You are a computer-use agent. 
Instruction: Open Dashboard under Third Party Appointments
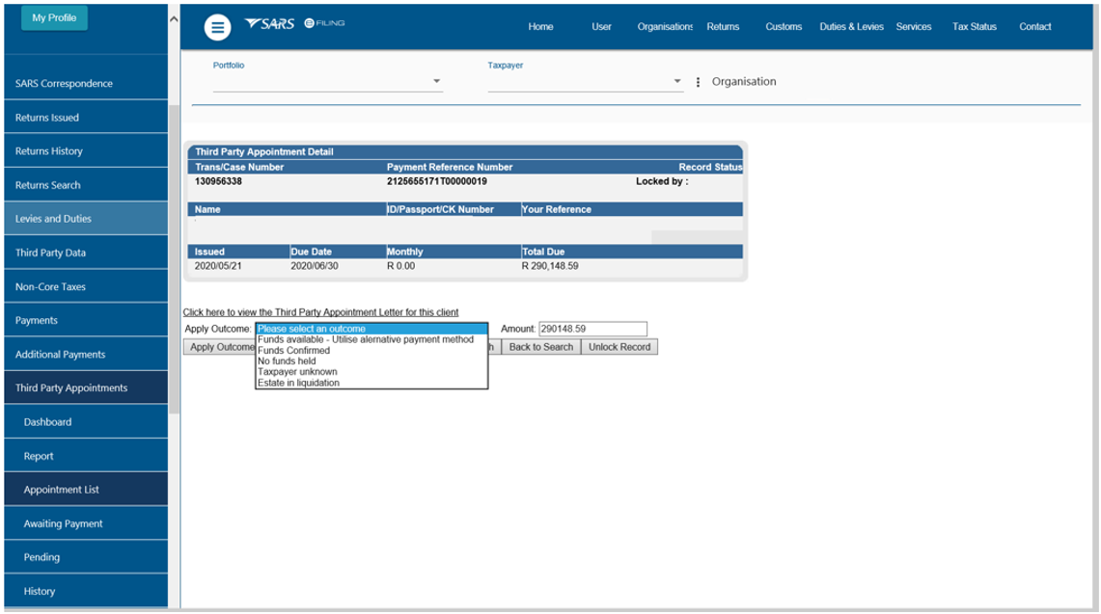[x=48, y=422]
